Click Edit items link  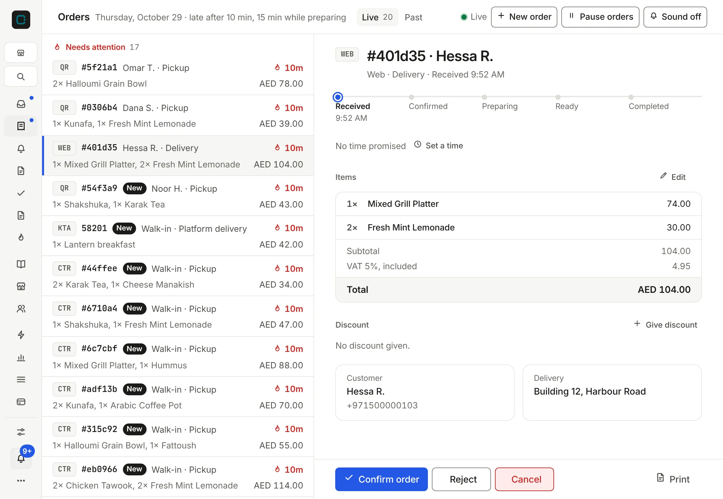click(x=673, y=177)
